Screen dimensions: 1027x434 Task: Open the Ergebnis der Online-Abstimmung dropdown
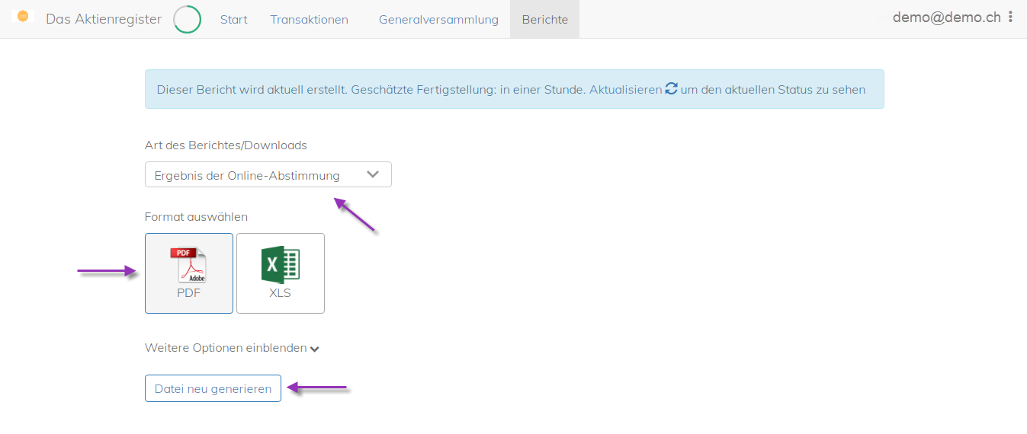coord(268,175)
